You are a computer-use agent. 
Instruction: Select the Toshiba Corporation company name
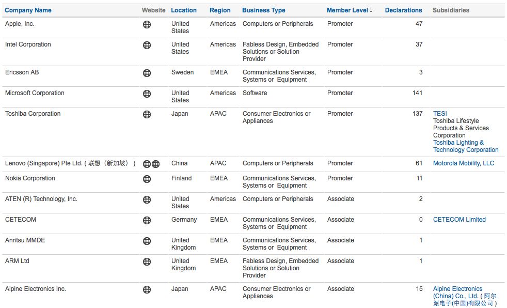click(x=33, y=114)
